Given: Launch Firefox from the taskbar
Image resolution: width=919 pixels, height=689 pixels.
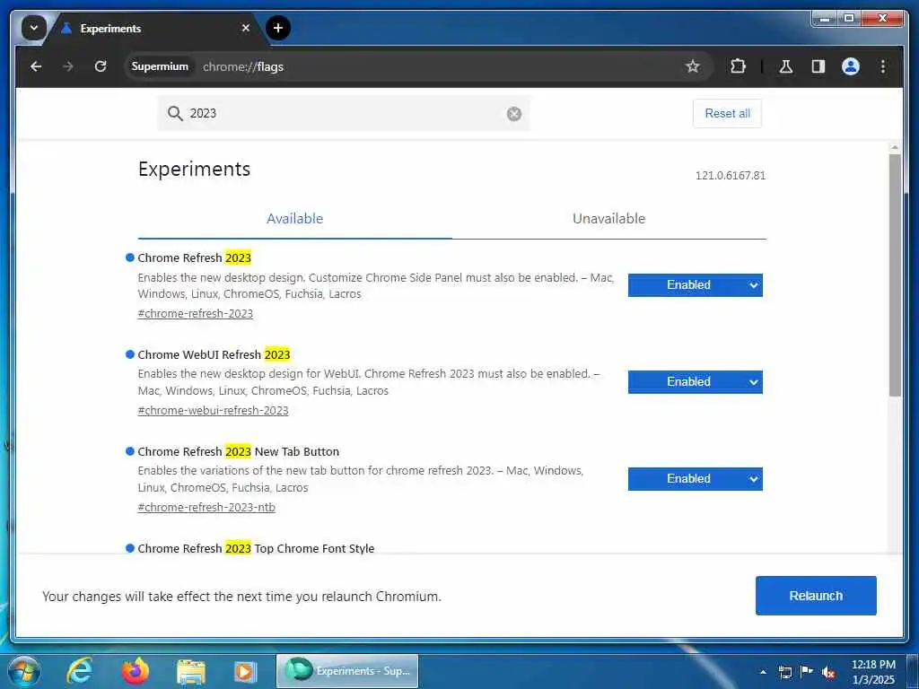Looking at the screenshot, I should click(136, 671).
